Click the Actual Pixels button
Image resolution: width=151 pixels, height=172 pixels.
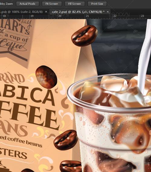27,4
